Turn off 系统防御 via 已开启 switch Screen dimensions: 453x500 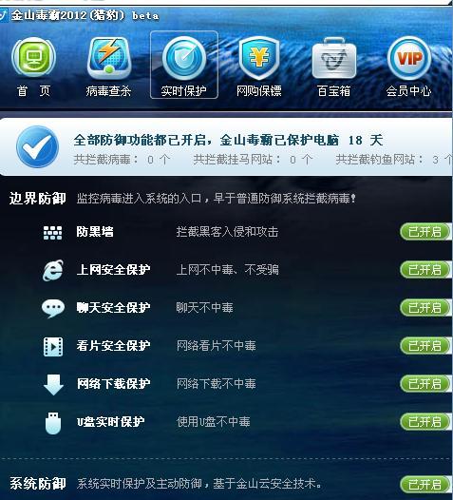425,485
